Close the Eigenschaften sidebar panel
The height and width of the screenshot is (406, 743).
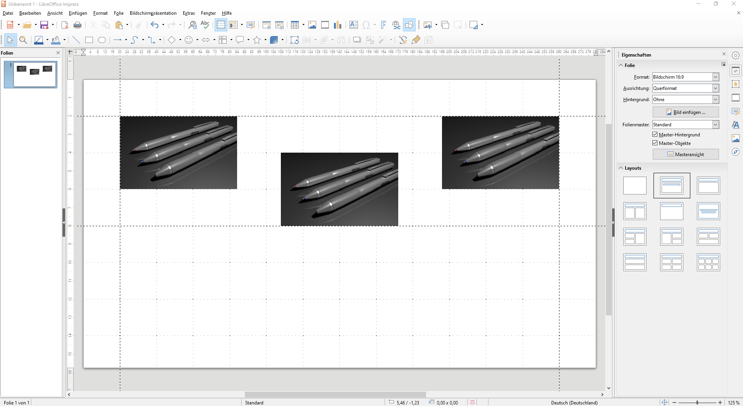[724, 54]
